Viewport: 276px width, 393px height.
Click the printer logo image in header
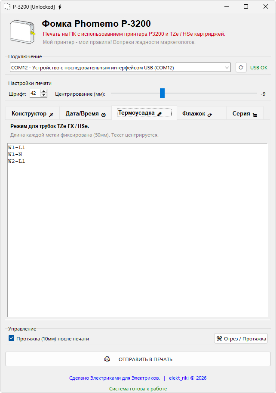[x=22, y=32]
